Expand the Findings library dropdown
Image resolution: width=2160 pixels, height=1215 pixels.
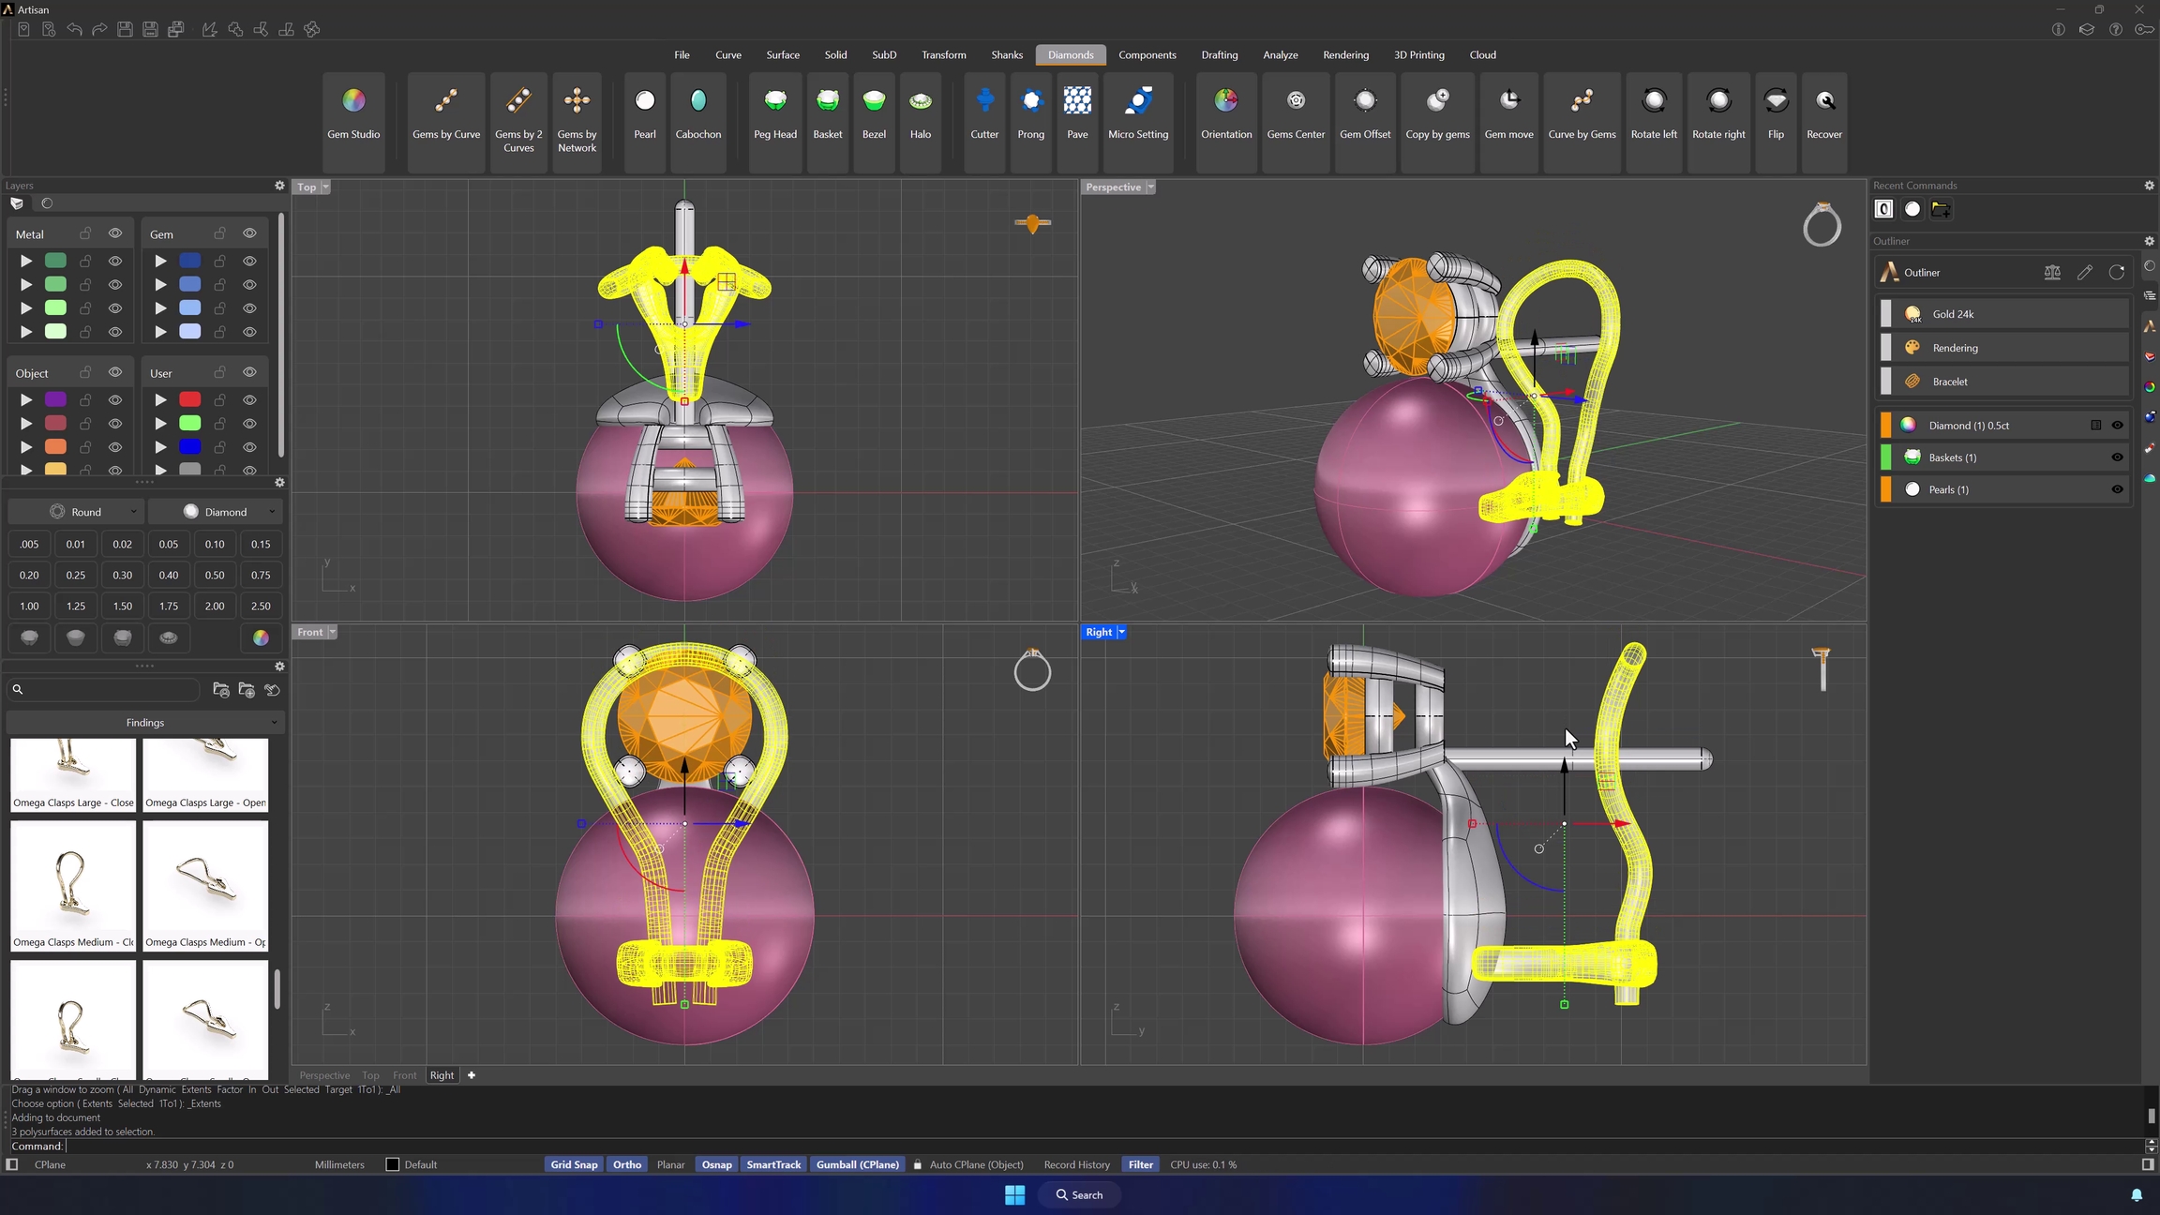pos(145,723)
